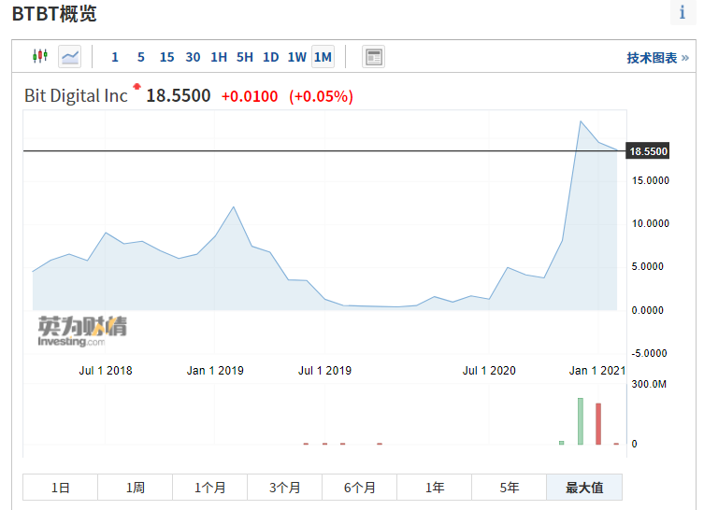704x510 pixels.
Task: Choose the 15 minute interval
Action: click(166, 57)
